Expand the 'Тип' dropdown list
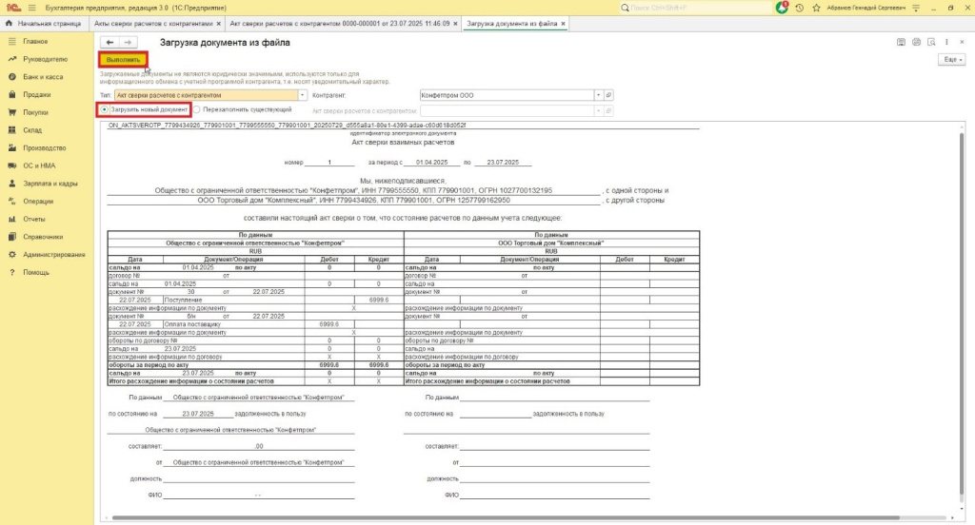Image resolution: width=975 pixels, height=525 pixels. click(x=304, y=95)
